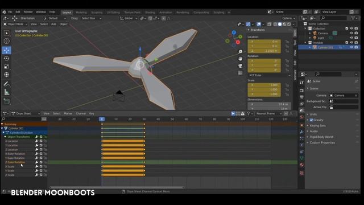The image size is (364, 205).
Task: Click the viewport pan hand icon
Action: tap(240, 59)
